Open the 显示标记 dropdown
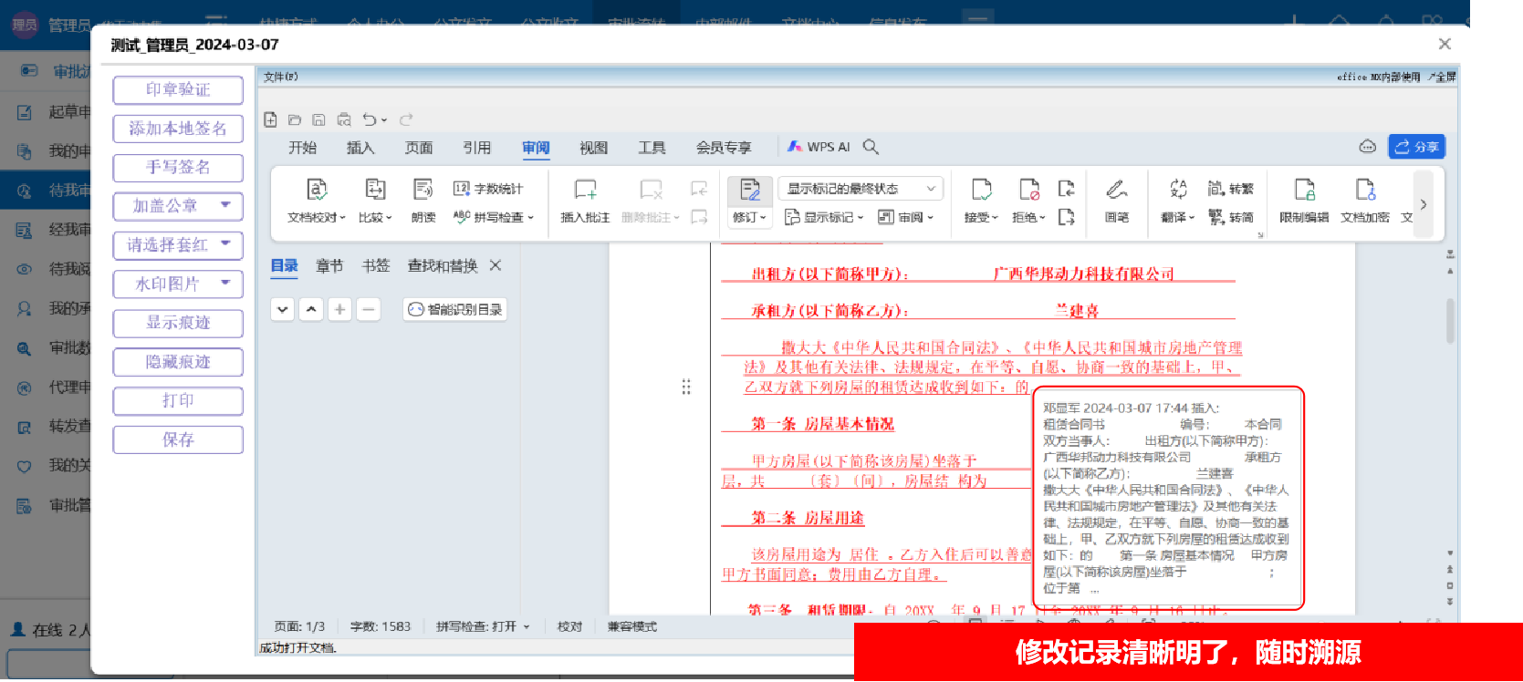 (823, 217)
